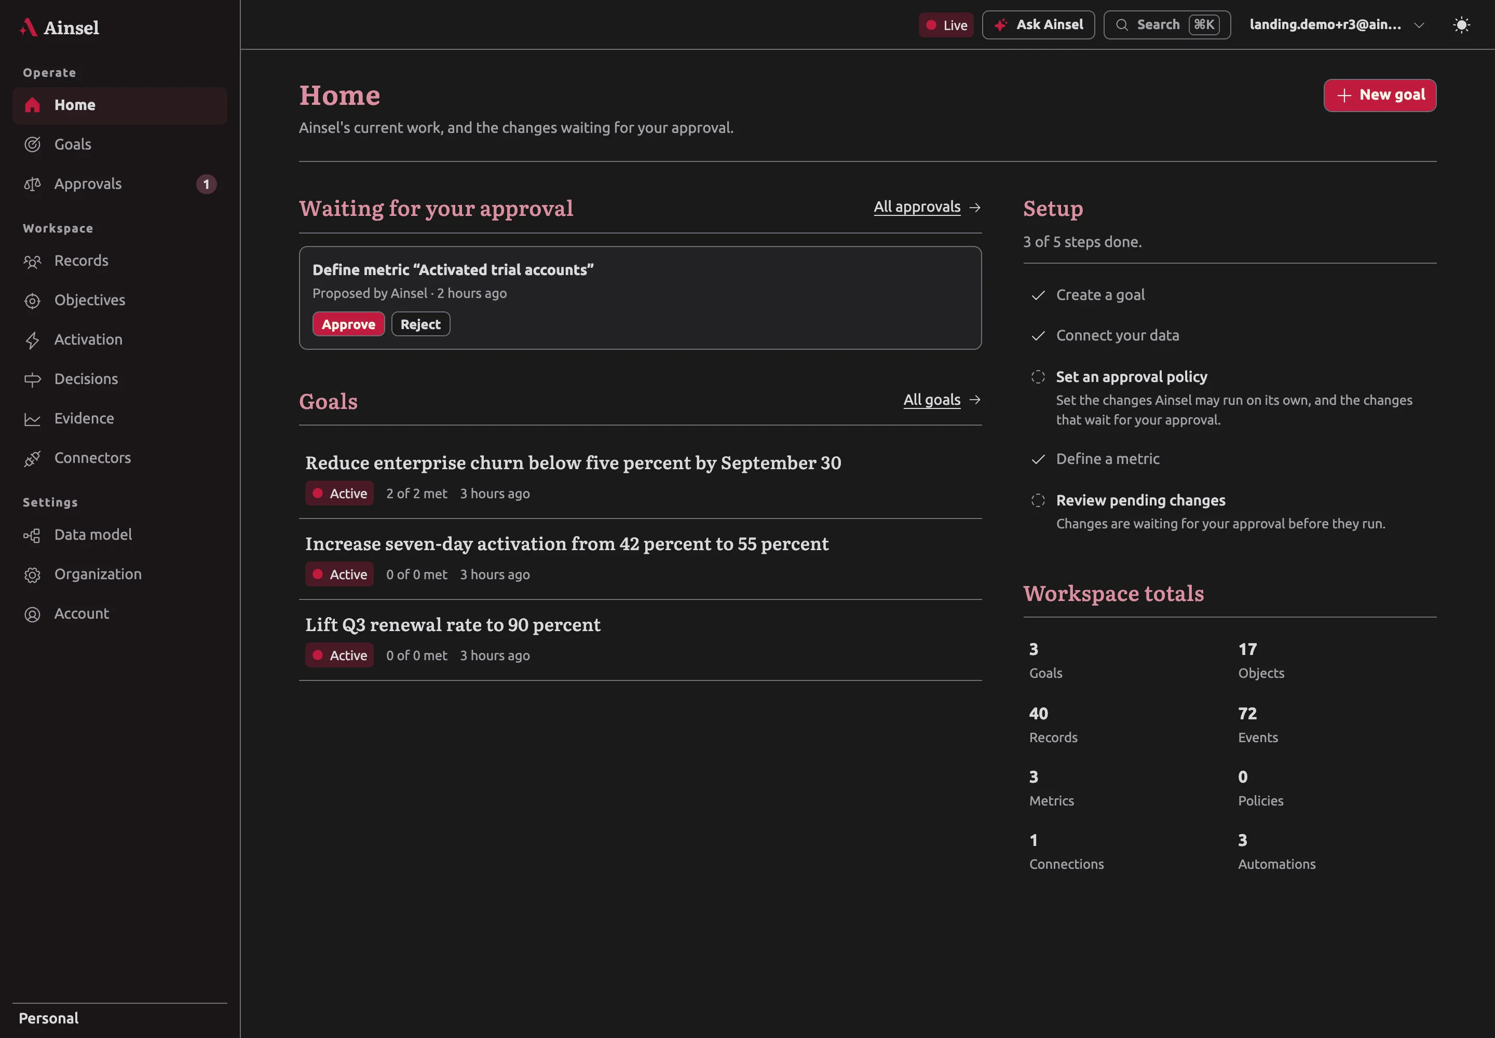Screen dimensions: 1495x1038
Task: Toggle the Live status indicator
Action: tap(946, 25)
